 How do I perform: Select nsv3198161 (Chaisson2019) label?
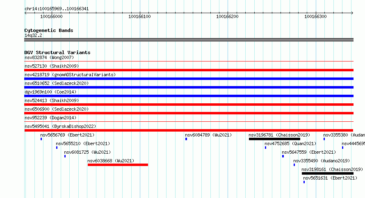click(332, 169)
